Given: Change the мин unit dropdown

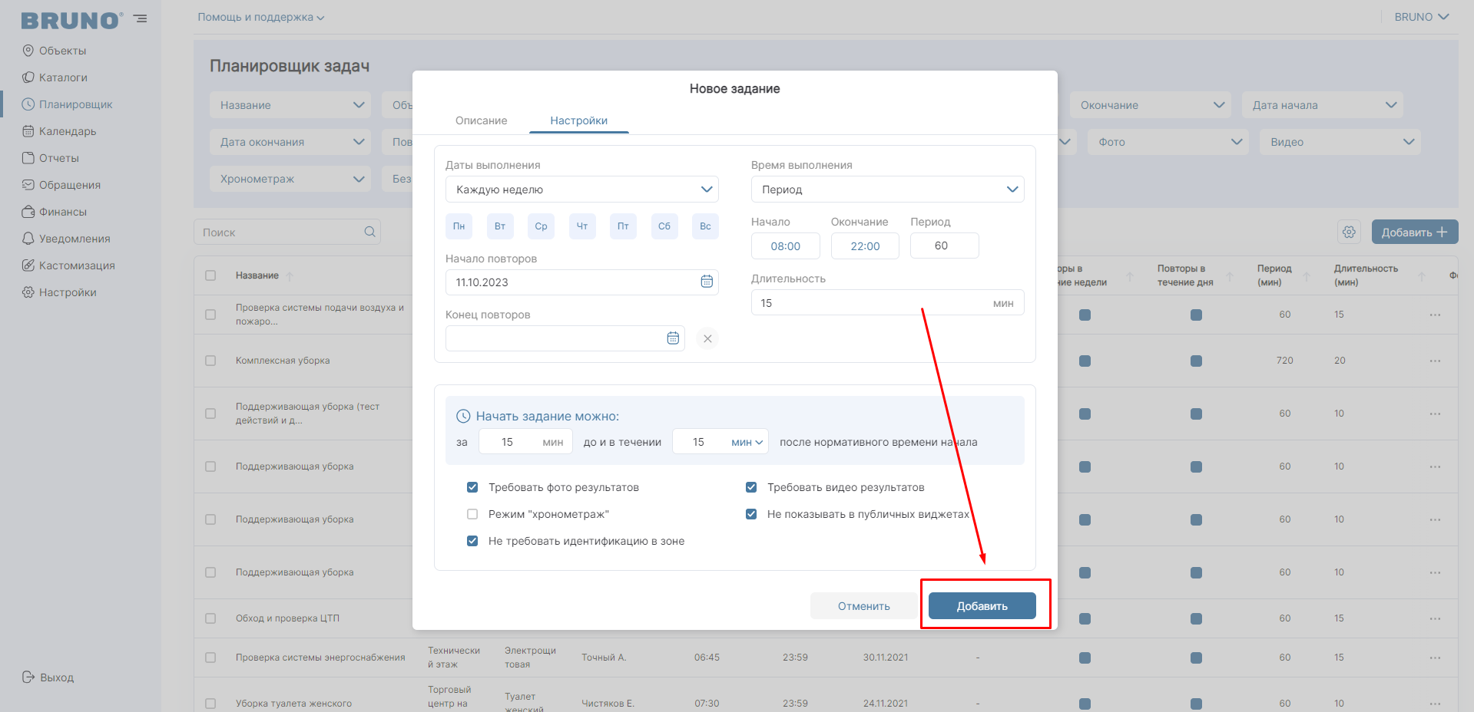Looking at the screenshot, I should pyautogui.click(x=747, y=442).
